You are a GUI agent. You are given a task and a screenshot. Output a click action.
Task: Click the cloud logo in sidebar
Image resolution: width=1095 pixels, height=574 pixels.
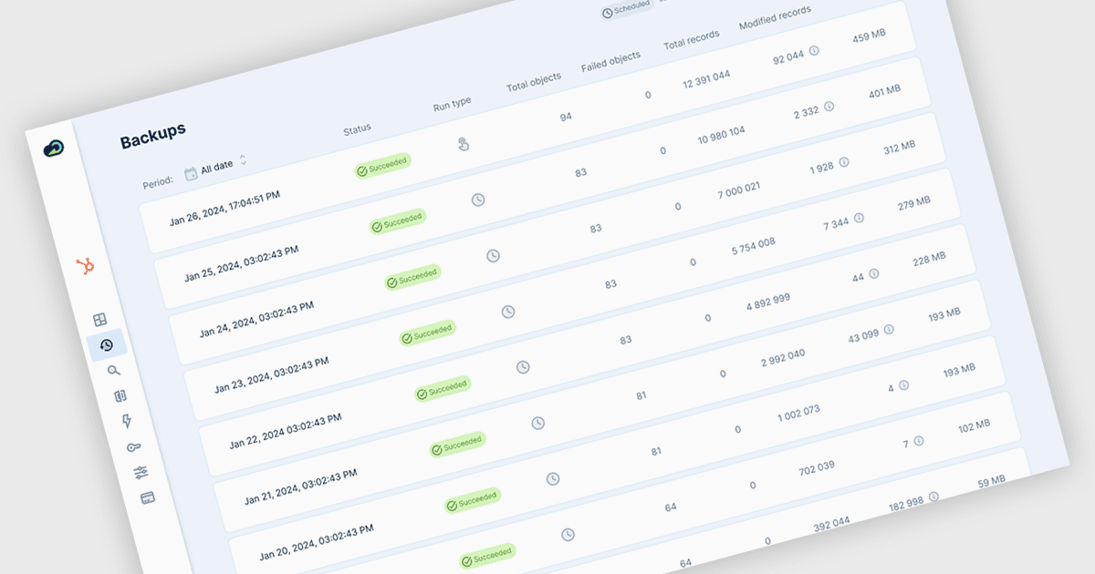(54, 148)
